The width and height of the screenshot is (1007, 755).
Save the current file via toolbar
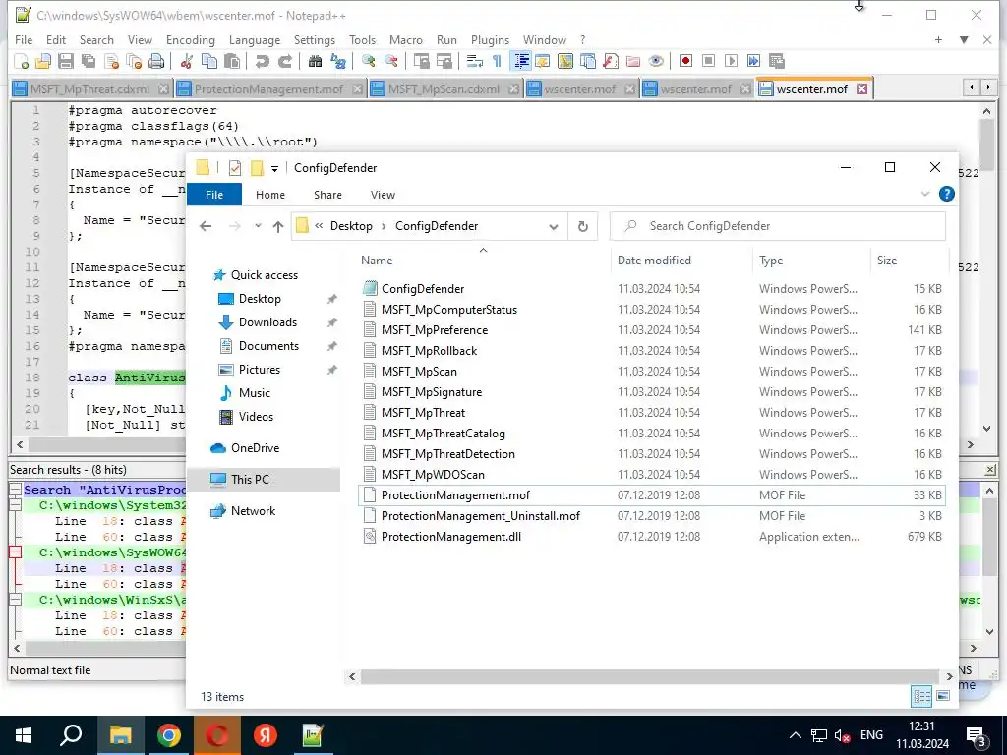pos(66,62)
